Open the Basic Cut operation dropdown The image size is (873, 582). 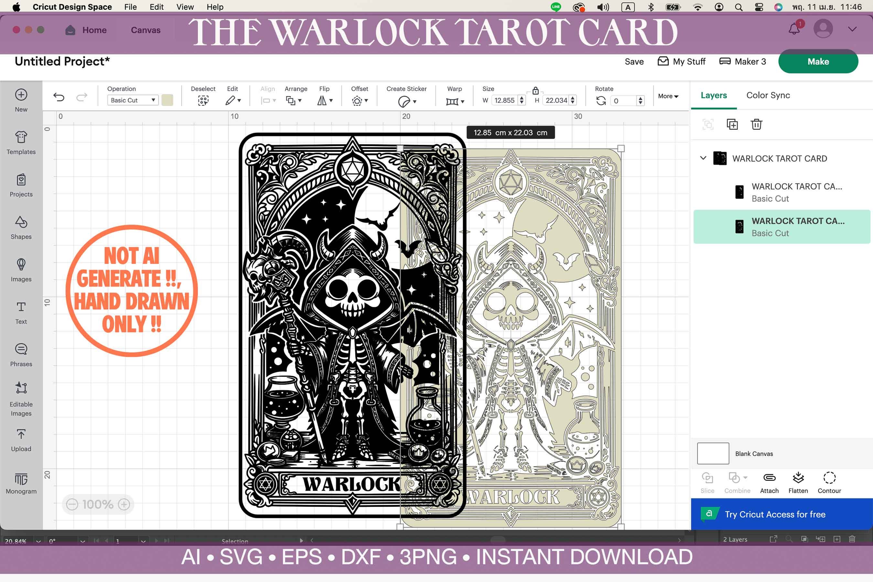point(132,100)
